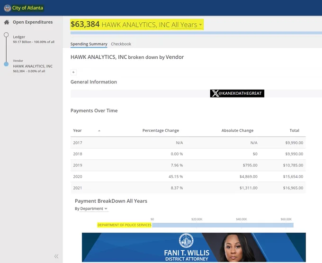
Task: Click the City of Atlanta seal logo
Action: point(8,8)
